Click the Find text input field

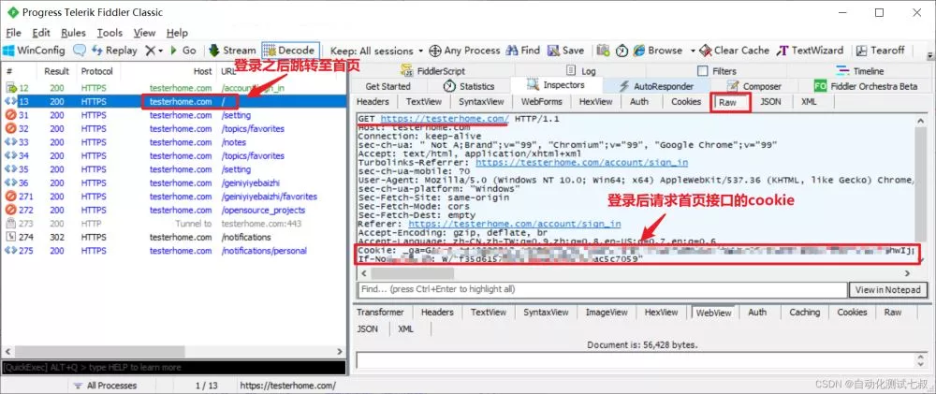603,289
